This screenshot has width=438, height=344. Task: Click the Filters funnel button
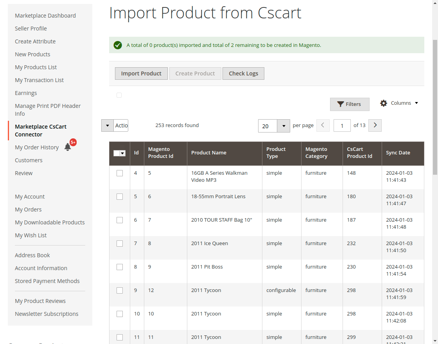click(350, 104)
